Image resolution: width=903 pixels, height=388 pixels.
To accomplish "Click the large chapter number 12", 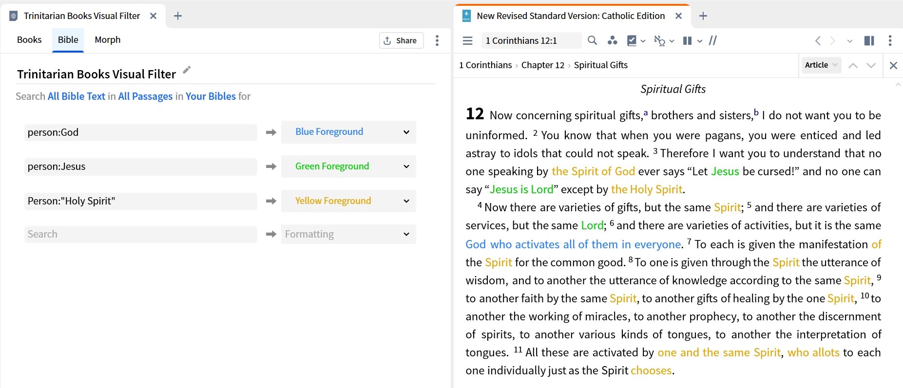I will click(475, 113).
